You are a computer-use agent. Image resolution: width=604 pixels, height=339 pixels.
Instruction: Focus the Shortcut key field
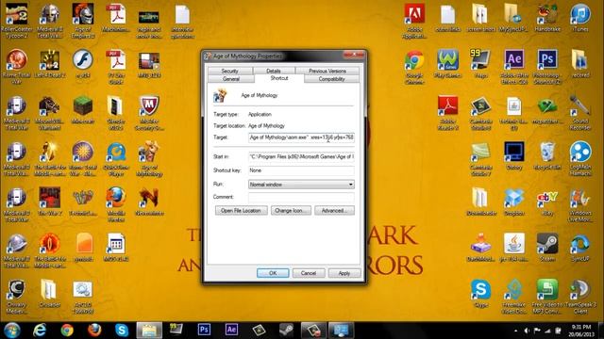point(301,170)
